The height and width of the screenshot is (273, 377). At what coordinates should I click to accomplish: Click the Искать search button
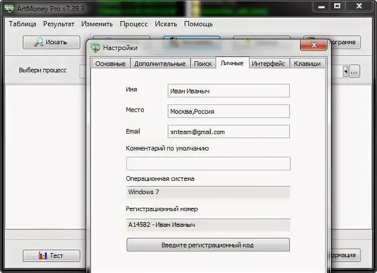pos(52,42)
